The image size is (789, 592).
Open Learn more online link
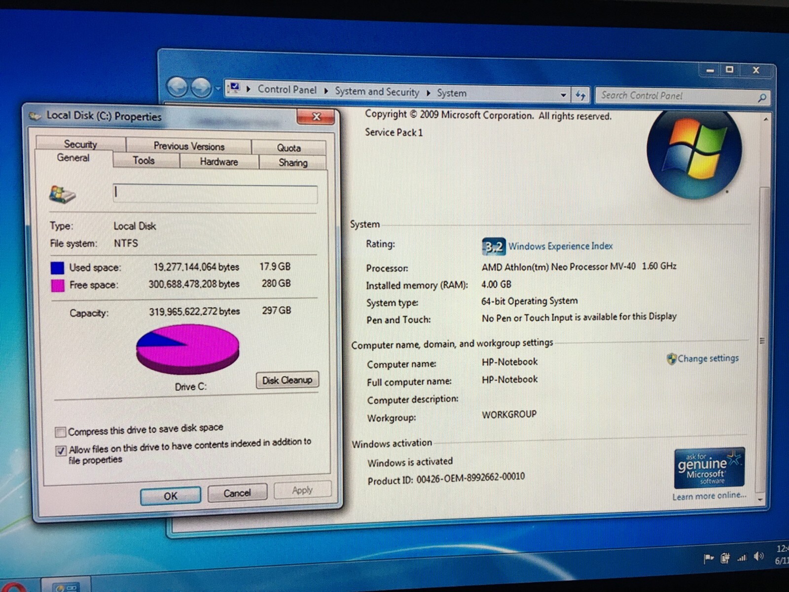709,496
